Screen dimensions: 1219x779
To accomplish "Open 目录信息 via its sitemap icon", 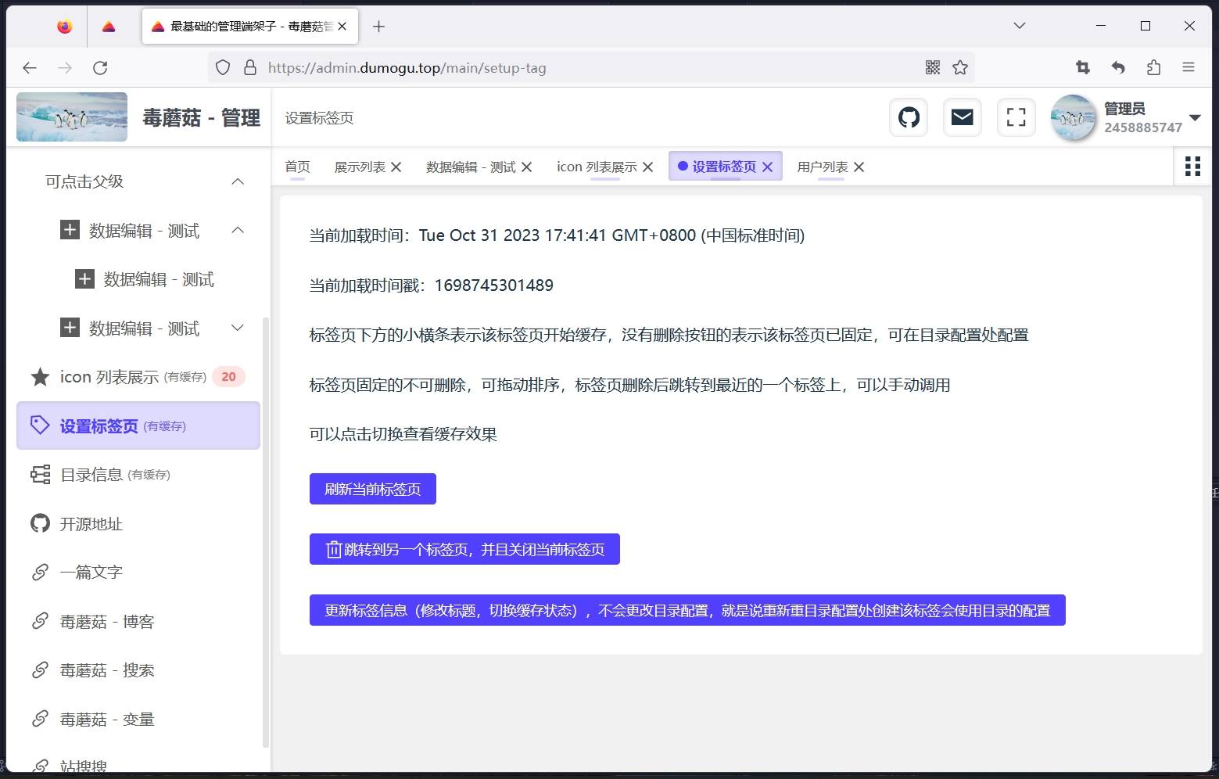I will point(39,474).
